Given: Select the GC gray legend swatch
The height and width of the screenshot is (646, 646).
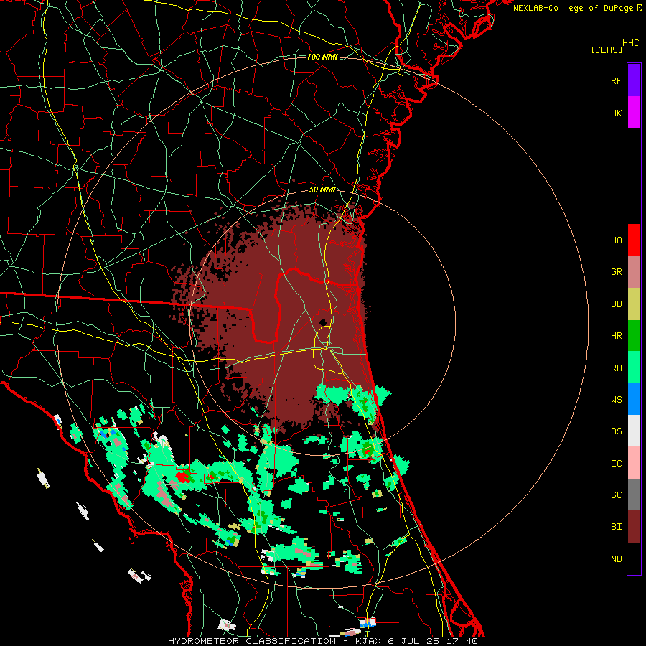Looking at the screenshot, I should click(x=634, y=495).
